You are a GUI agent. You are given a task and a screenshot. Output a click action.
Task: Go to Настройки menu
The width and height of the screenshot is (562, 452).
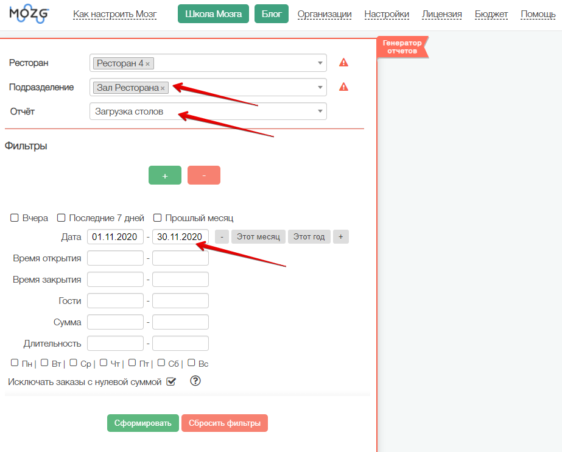point(387,14)
